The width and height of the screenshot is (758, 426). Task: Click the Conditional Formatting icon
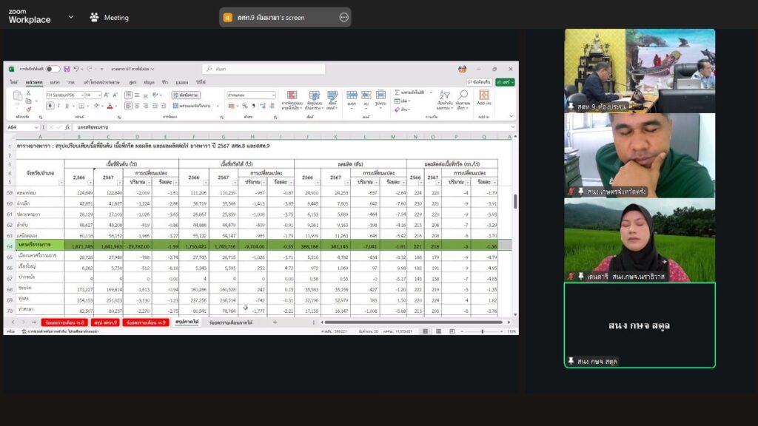coord(292,96)
